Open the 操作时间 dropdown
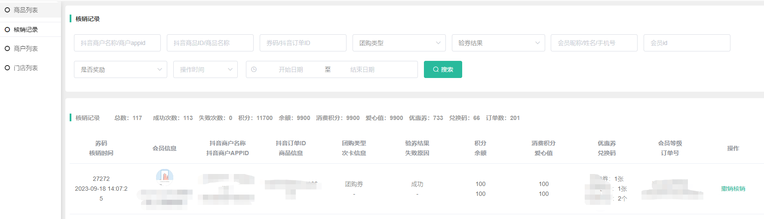 point(205,69)
